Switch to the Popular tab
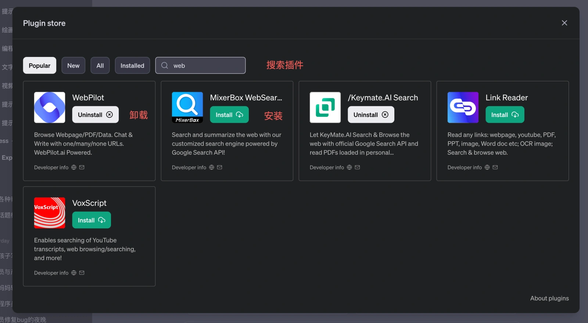This screenshot has width=588, height=323. pos(40,65)
